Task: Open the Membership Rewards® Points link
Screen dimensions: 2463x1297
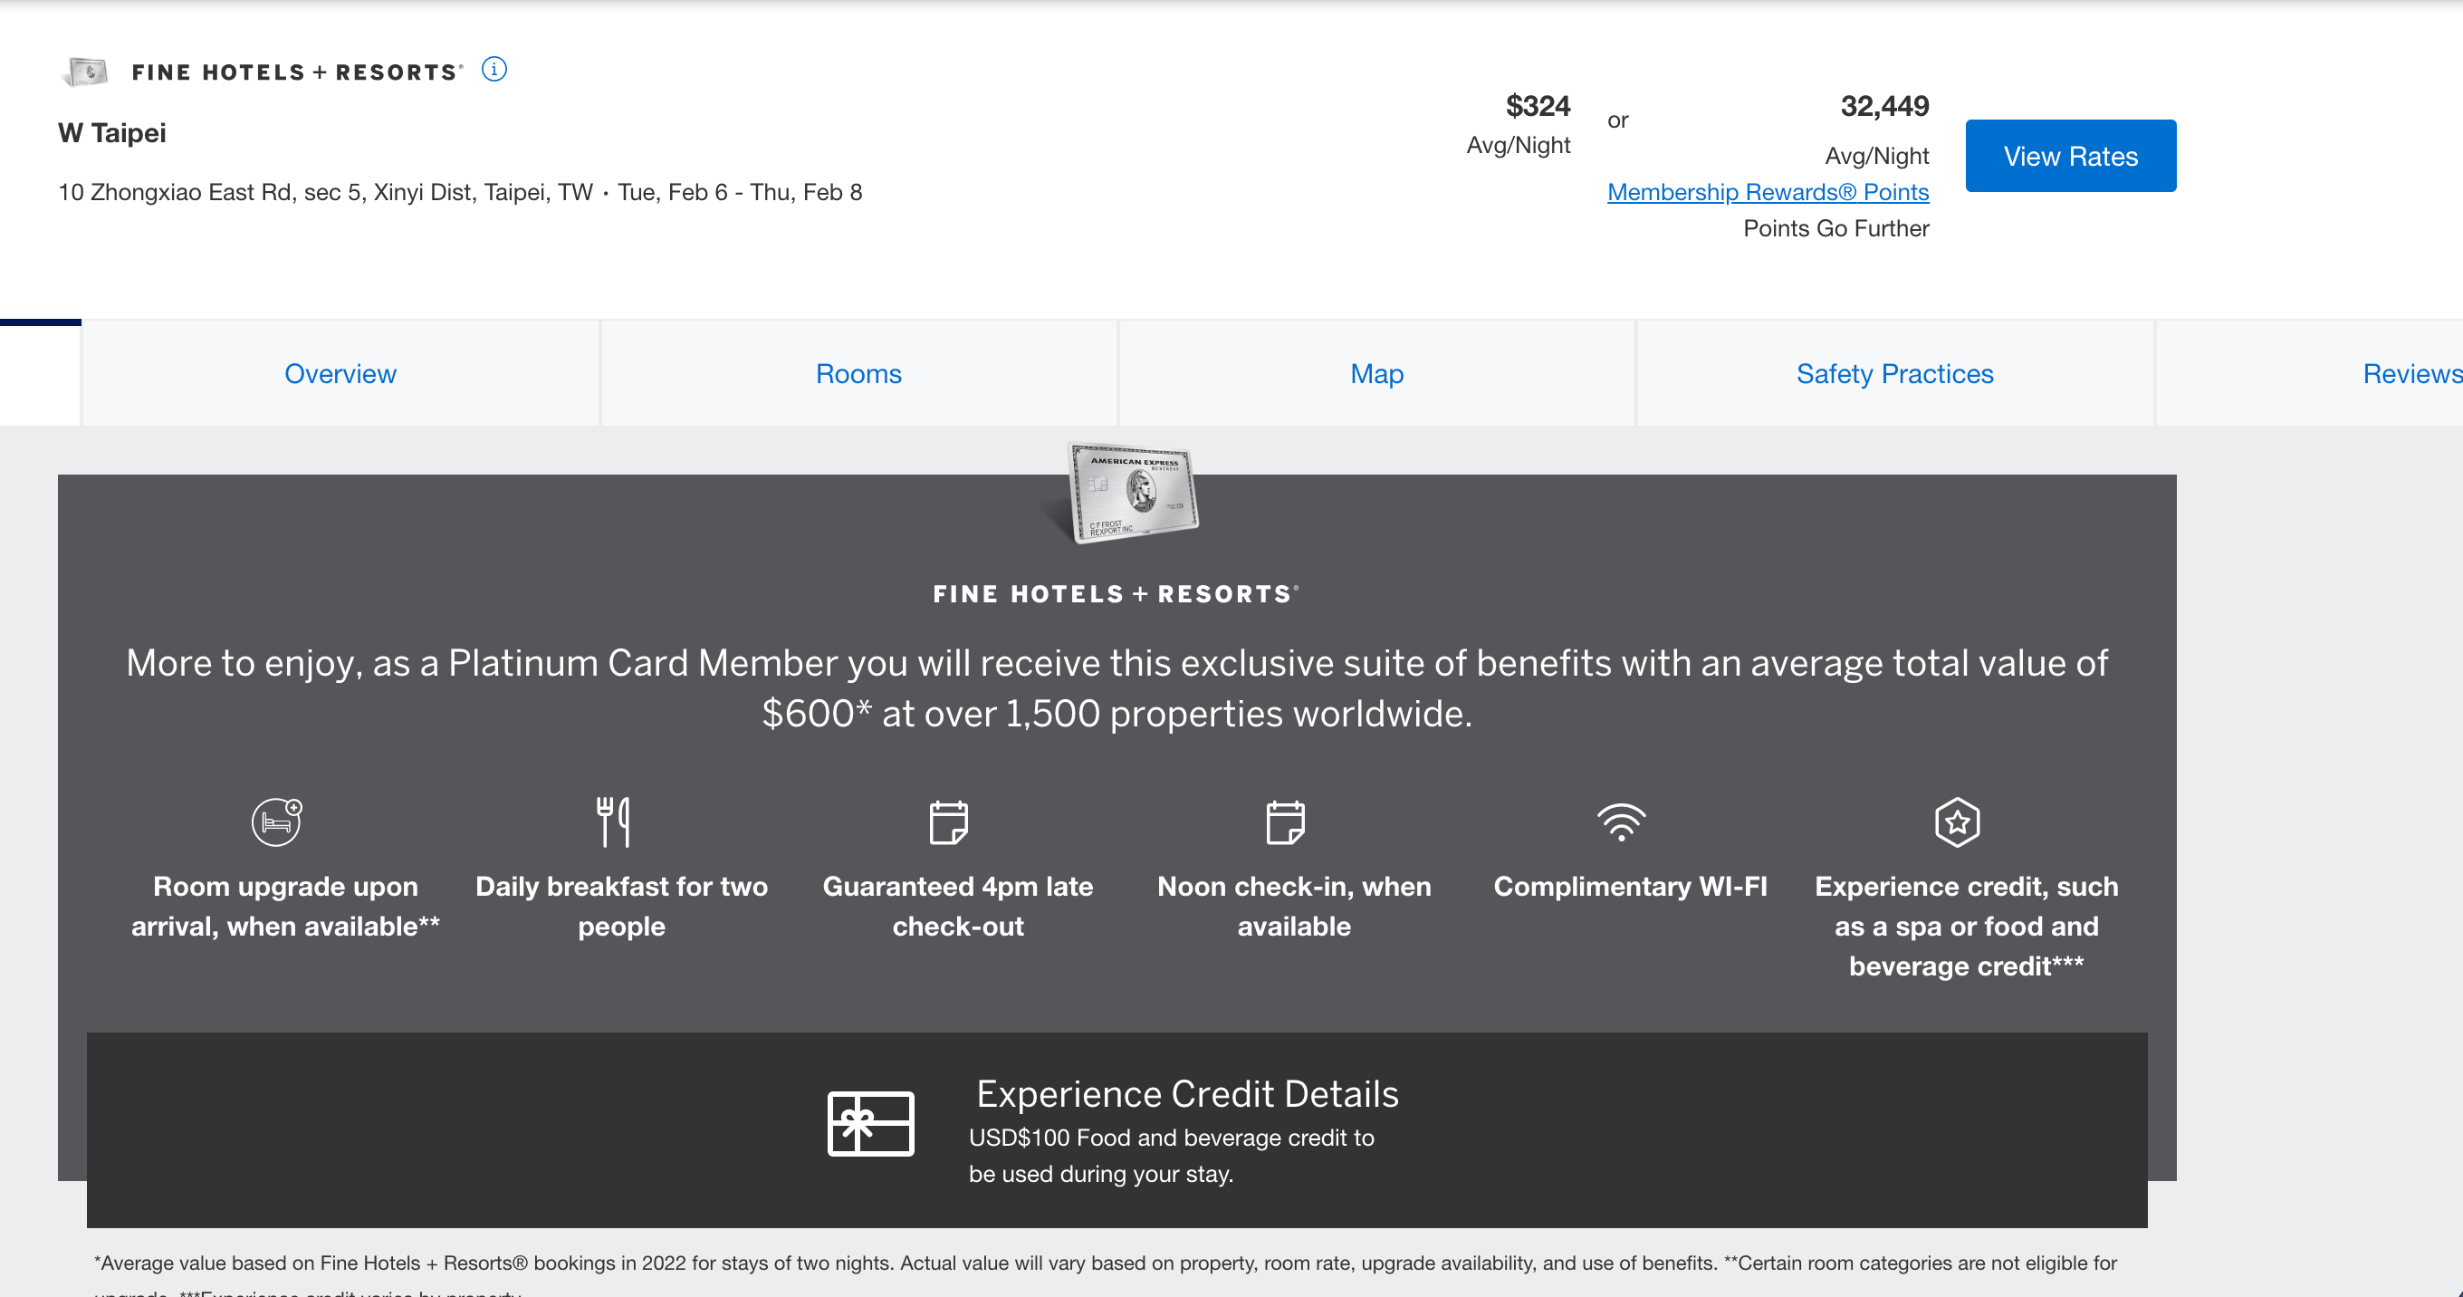Action: [1767, 192]
